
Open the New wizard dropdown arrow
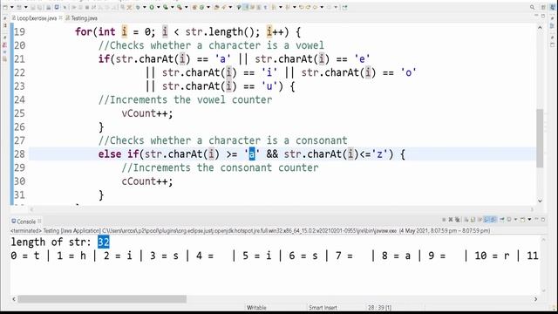pos(11,7)
